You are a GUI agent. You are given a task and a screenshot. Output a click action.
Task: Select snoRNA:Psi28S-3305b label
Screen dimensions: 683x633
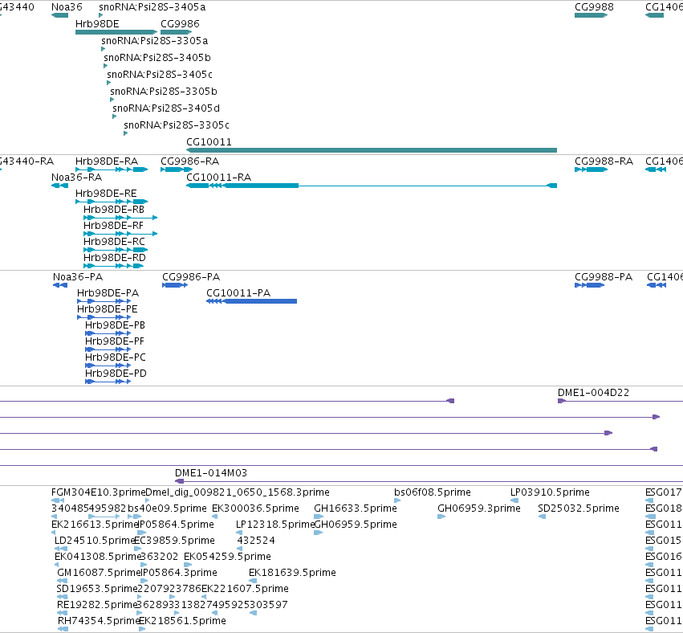(x=164, y=92)
